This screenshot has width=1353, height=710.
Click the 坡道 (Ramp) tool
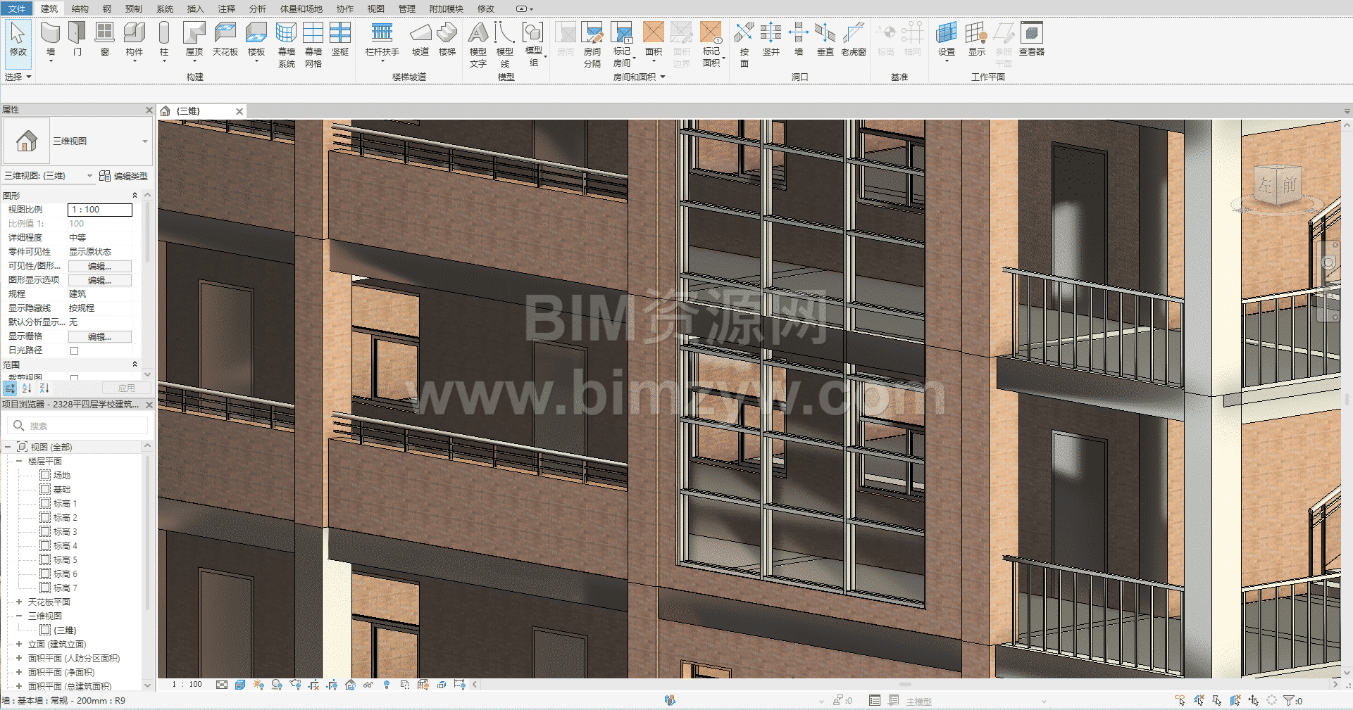coord(420,39)
